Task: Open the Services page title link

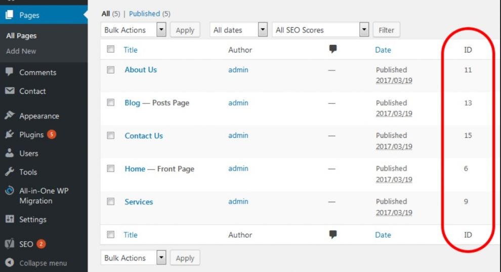Action: [x=139, y=202]
